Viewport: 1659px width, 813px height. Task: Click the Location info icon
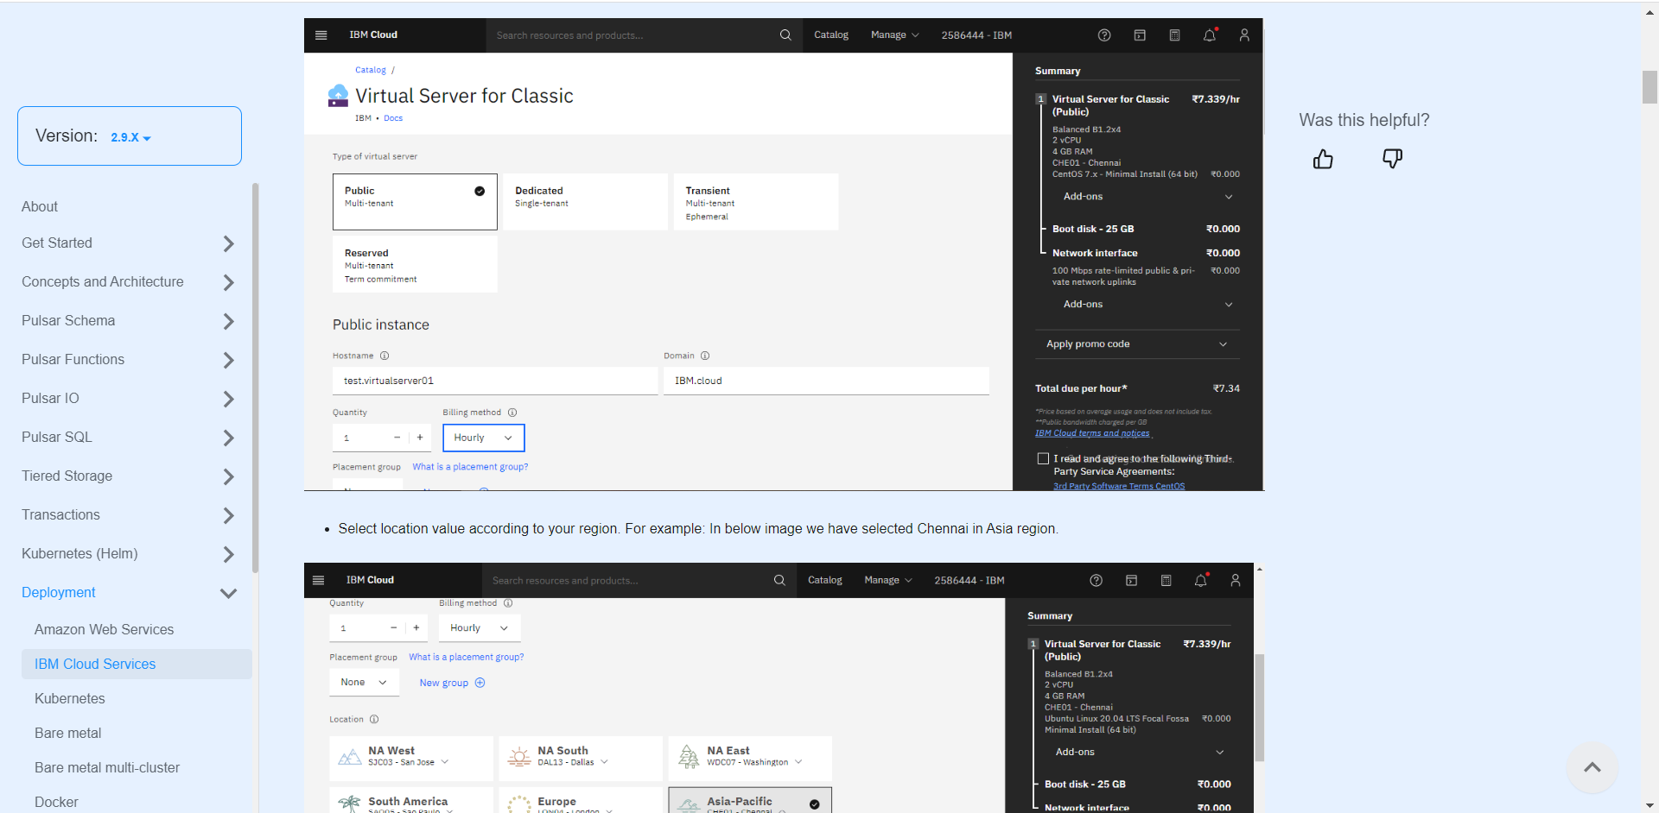[374, 719]
